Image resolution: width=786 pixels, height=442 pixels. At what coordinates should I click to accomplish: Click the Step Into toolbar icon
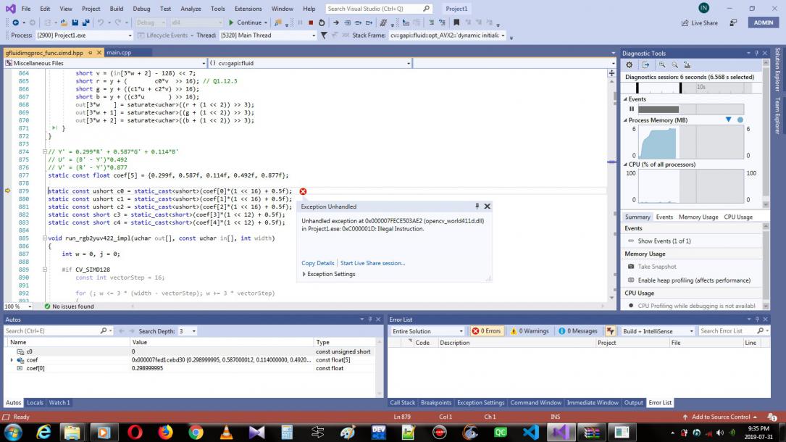click(348, 22)
